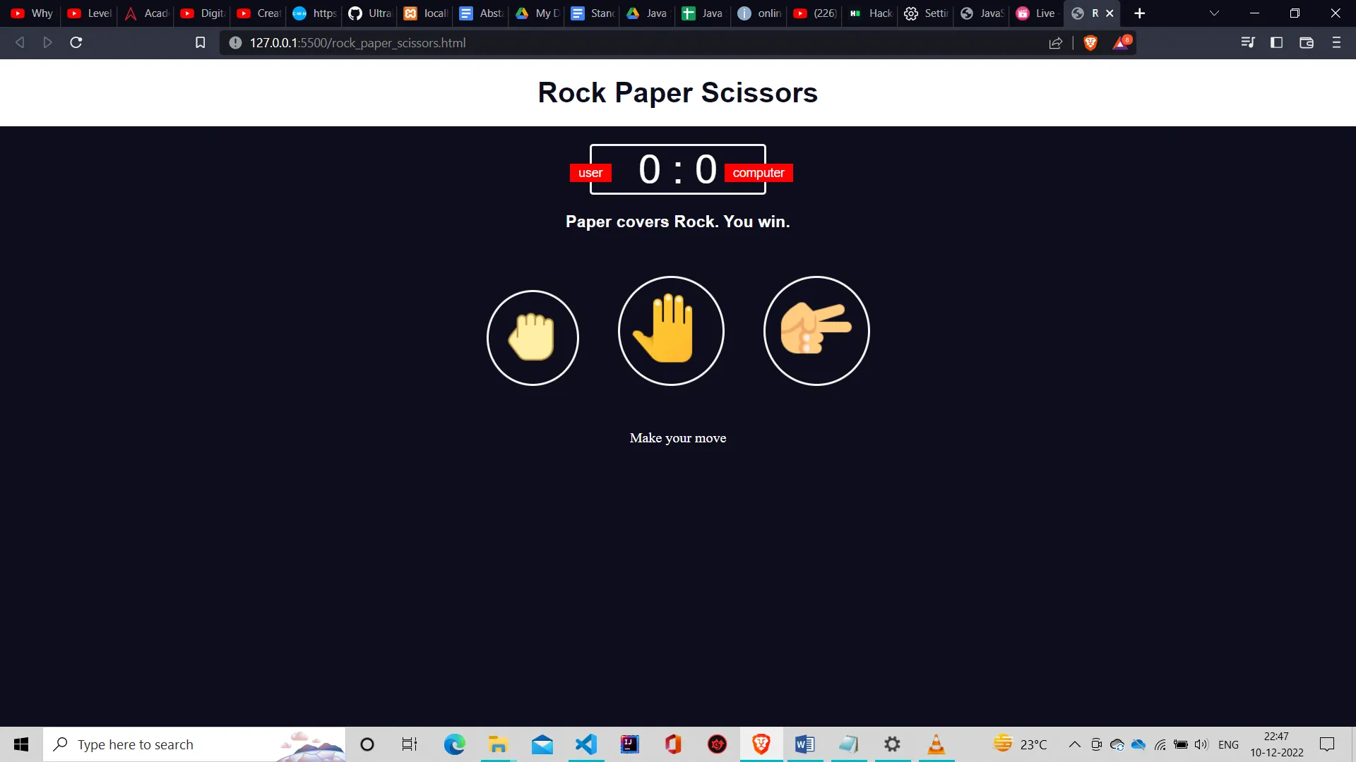This screenshot has height=762, width=1356.
Task: Bookmark this page using the bookmark icon
Action: 200,42
